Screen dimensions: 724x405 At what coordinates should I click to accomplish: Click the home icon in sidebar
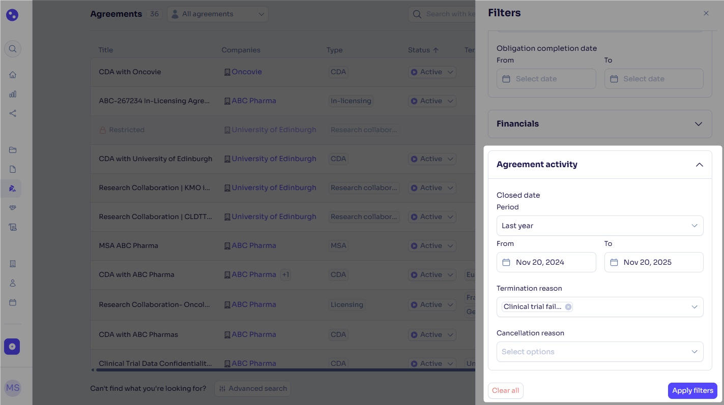13,75
